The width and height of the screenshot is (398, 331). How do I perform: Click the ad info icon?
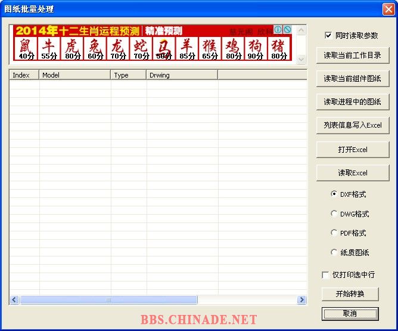click(x=278, y=29)
